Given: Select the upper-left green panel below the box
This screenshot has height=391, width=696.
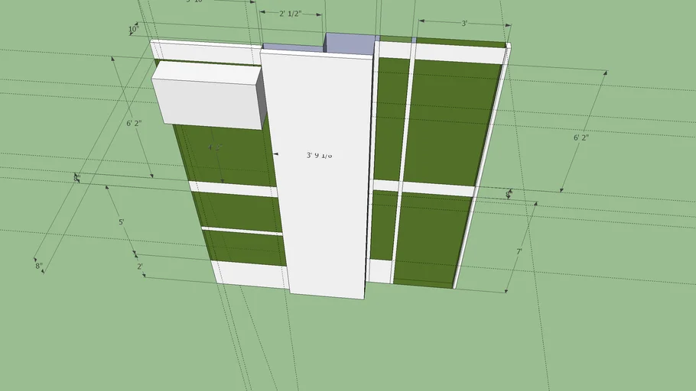Looking at the screenshot, I should [229, 157].
